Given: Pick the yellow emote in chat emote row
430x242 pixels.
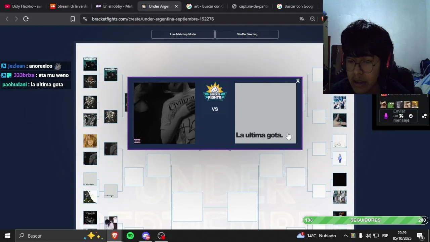Looking at the screenshot, I should pyautogui.click(x=415, y=105).
